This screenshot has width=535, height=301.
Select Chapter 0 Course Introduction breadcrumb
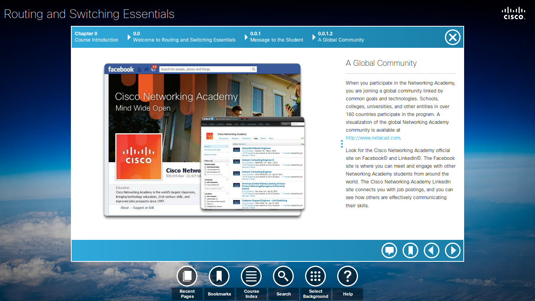[x=96, y=37]
